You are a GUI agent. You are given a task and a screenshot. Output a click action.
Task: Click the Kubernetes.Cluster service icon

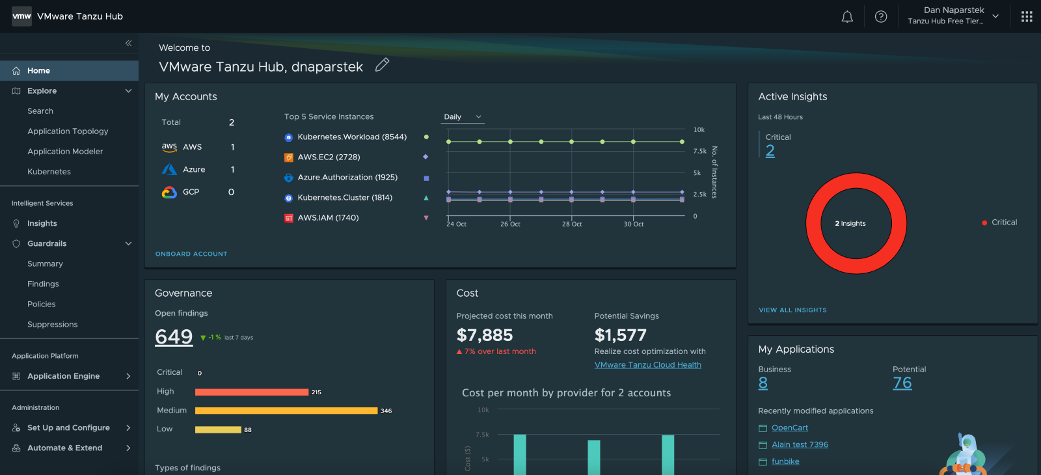pyautogui.click(x=289, y=198)
